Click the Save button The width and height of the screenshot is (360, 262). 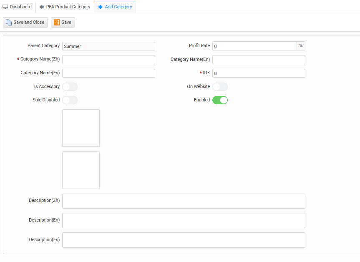[63, 23]
